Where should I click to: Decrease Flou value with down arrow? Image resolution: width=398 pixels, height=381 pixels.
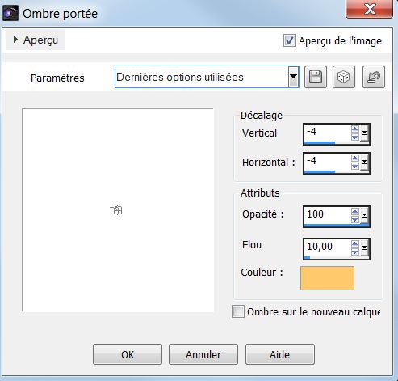click(355, 252)
